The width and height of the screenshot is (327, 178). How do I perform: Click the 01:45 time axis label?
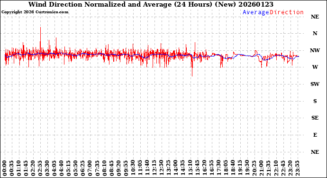click(x=26, y=168)
